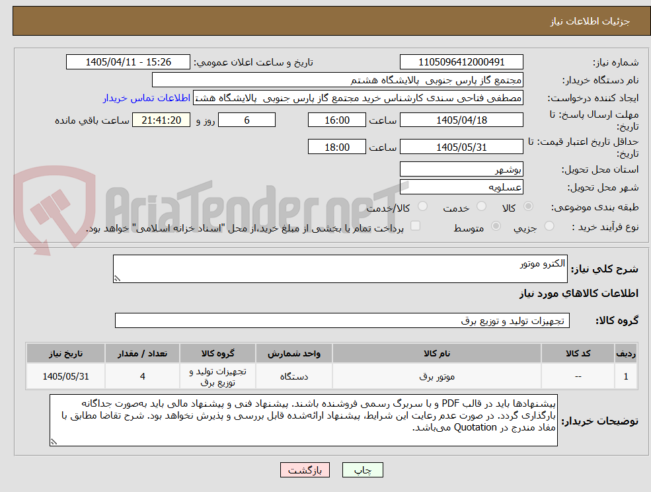Click the نوع فرآیند خرید label
651x492 pixels.
click(x=605, y=227)
